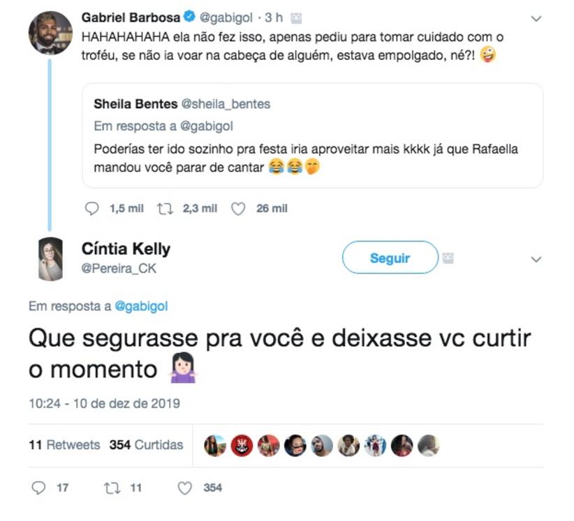Open Cíntia Kelly's profile avatar

50,259
